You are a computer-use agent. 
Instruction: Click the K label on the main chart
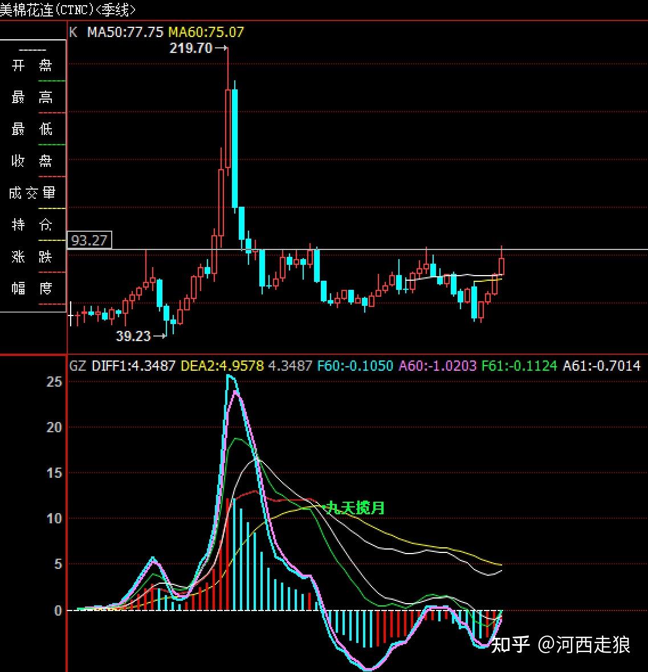74,32
